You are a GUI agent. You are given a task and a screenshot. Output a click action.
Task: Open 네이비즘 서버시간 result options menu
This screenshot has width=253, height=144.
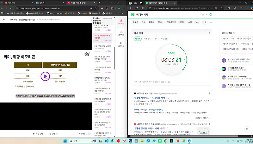pyautogui.click(x=209, y=93)
